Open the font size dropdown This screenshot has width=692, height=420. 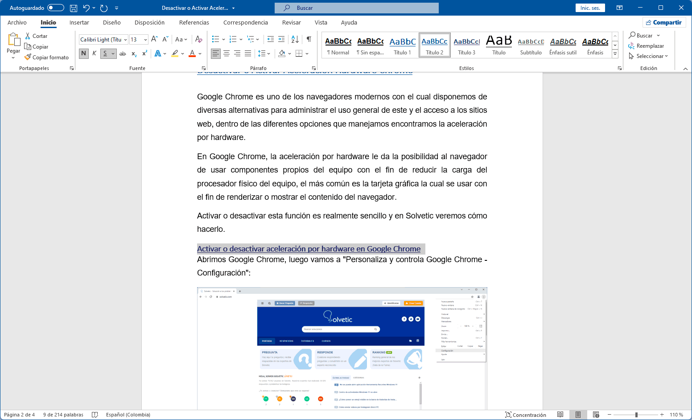(145, 40)
